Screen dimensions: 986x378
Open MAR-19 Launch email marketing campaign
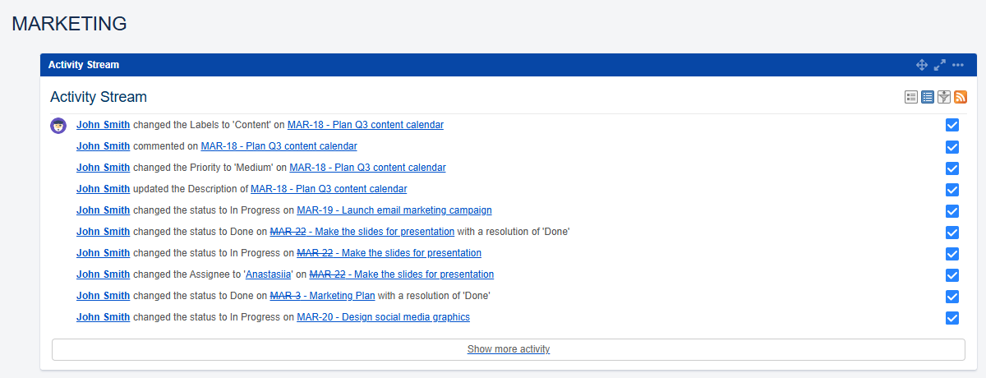tap(394, 210)
